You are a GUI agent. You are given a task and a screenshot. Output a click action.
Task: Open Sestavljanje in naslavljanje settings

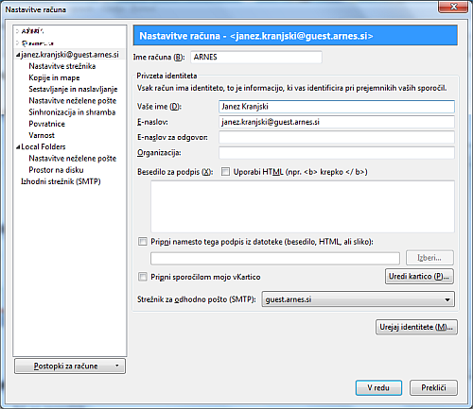tap(73, 89)
